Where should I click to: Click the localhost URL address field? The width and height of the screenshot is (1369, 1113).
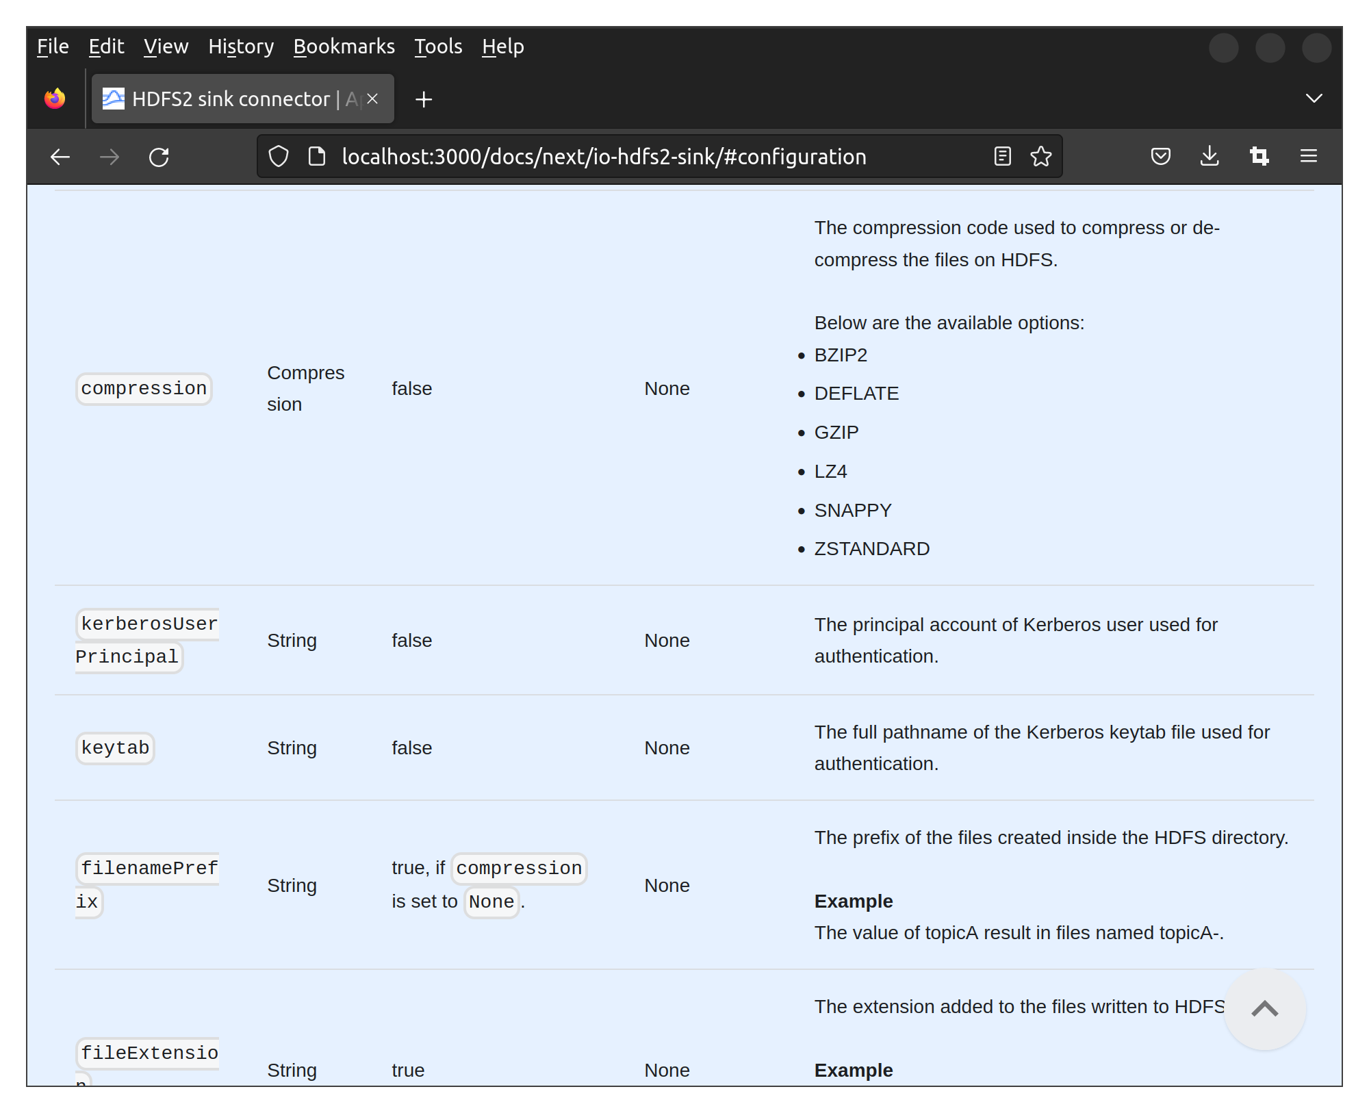point(604,157)
